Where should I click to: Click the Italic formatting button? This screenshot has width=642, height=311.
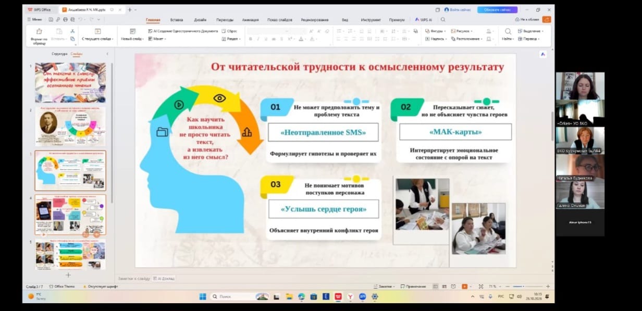click(x=258, y=39)
